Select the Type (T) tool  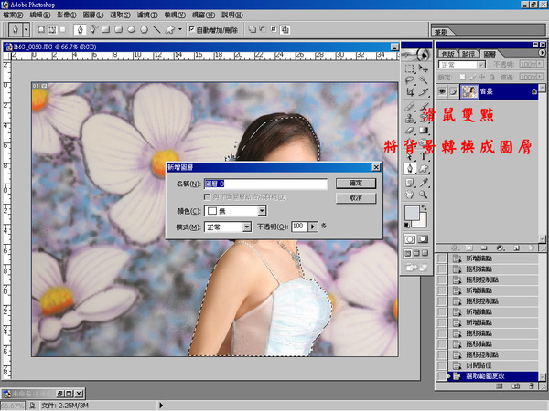[425, 156]
